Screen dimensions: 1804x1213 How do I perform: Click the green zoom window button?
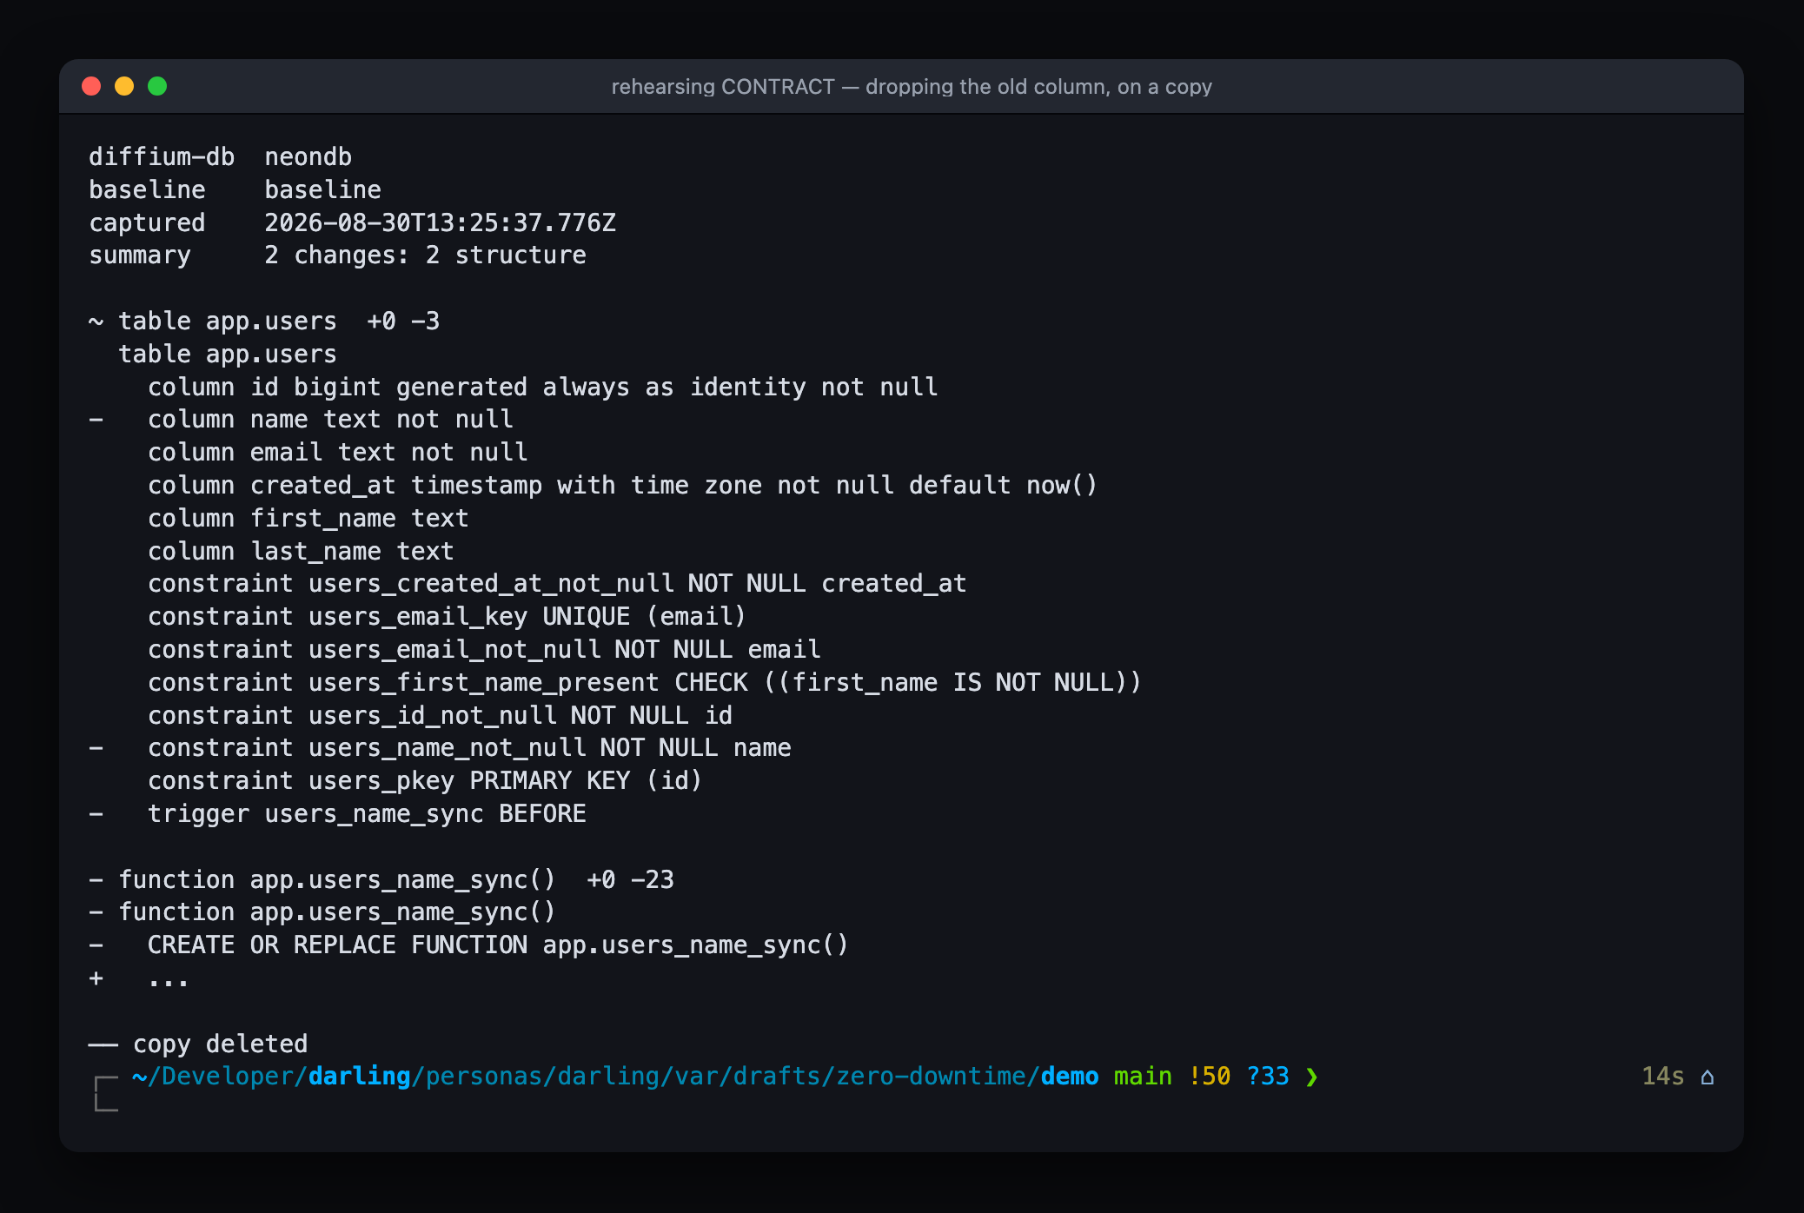click(x=157, y=86)
